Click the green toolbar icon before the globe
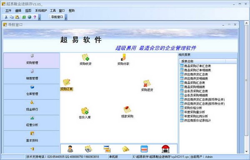The image size is (250, 160). (x=24, y=17)
